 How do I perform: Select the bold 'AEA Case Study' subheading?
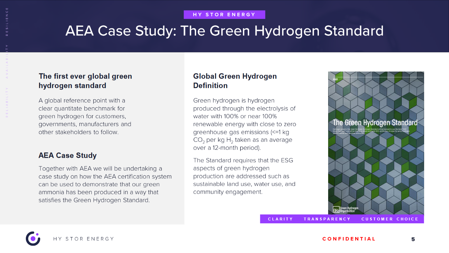pyautogui.click(x=68, y=156)
